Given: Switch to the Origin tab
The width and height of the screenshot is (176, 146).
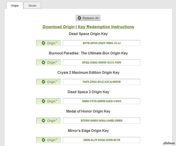Looking at the screenshot, I should tap(15, 6).
